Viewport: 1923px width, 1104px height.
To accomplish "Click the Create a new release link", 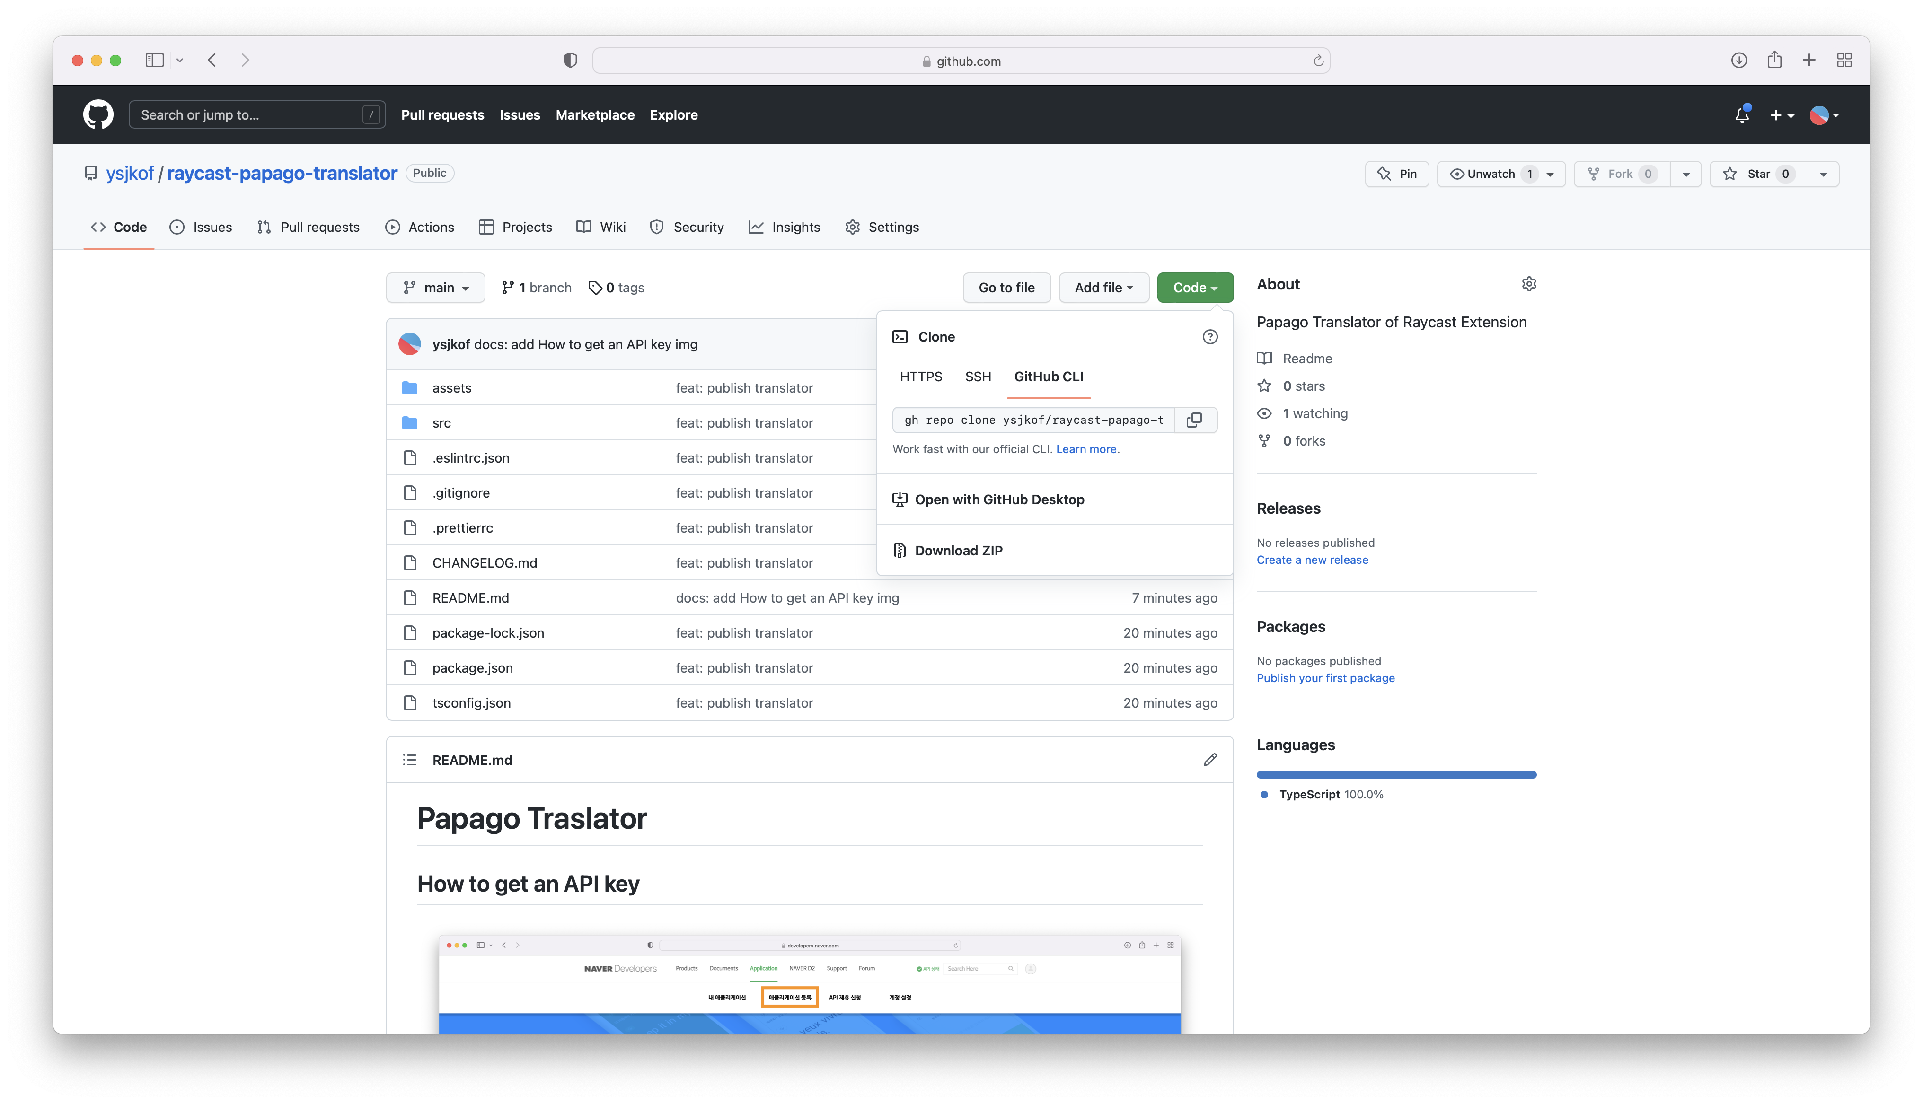I will coord(1312,560).
